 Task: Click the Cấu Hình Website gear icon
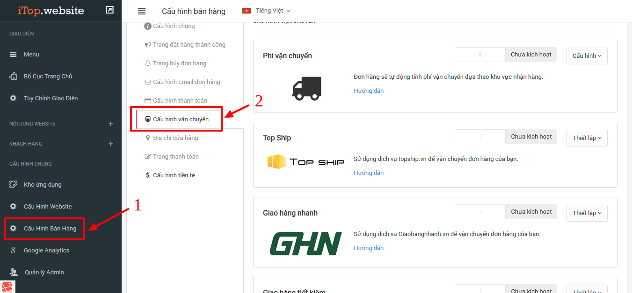[x=13, y=207]
